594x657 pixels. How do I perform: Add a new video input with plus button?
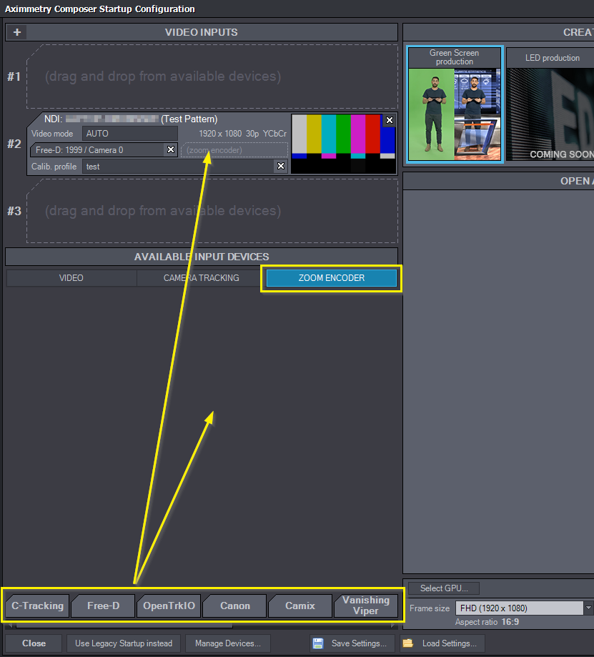pyautogui.click(x=17, y=32)
